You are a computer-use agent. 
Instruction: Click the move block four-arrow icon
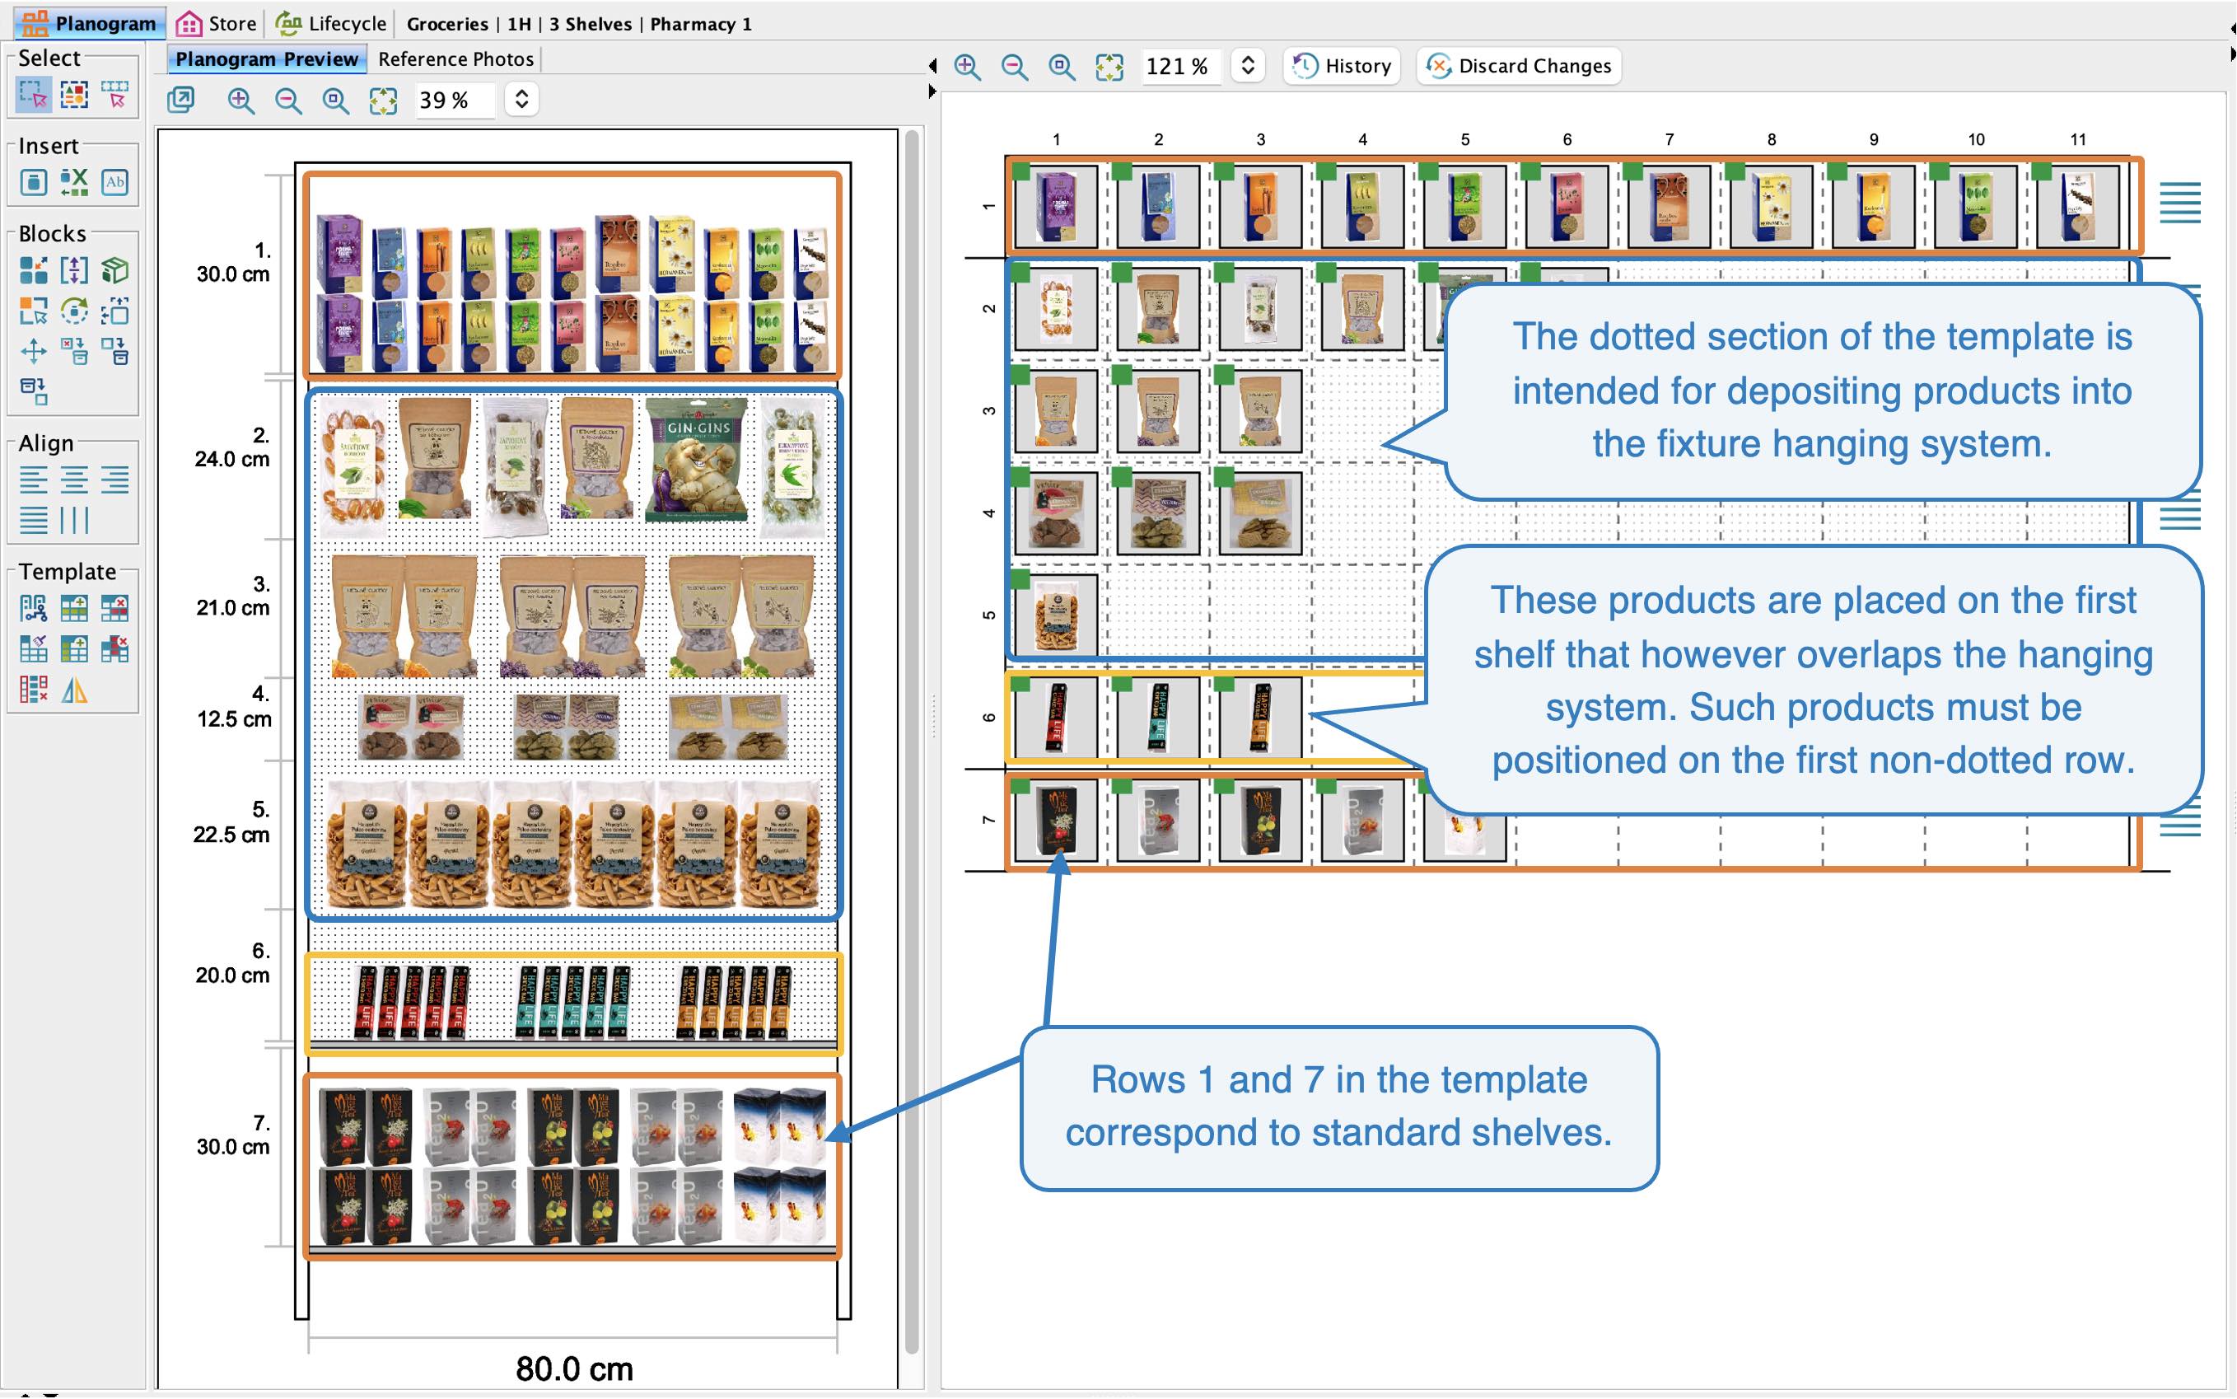click(x=33, y=352)
